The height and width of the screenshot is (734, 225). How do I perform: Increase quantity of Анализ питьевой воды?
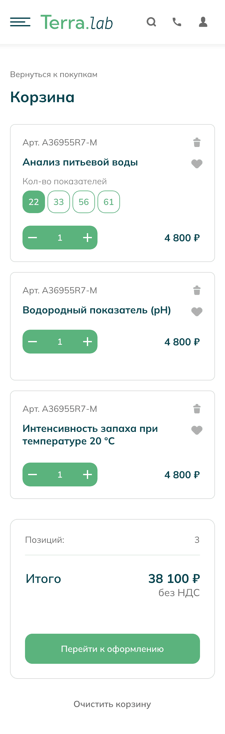tap(87, 238)
